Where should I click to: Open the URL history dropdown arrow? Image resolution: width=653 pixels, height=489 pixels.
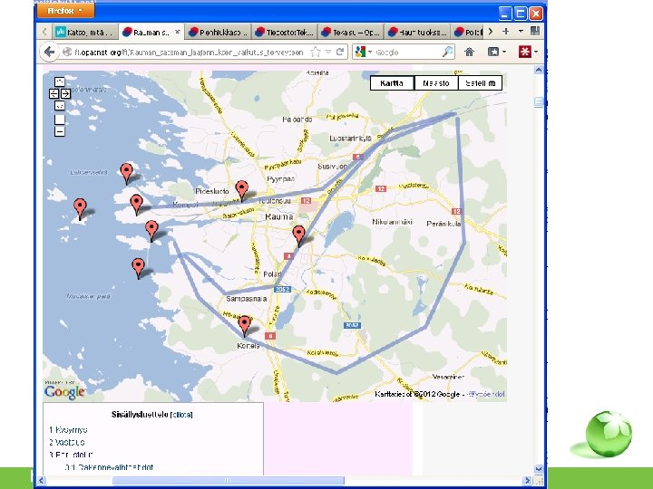(328, 52)
